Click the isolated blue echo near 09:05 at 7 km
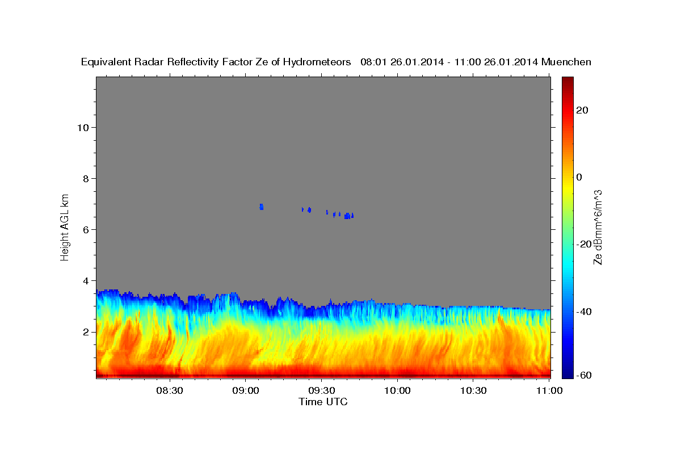Viewport: 681px width, 454px height. (262, 207)
